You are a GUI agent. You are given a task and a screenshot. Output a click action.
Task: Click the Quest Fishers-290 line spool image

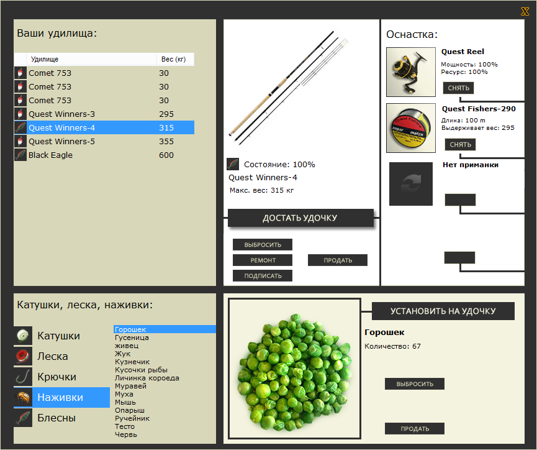click(410, 128)
